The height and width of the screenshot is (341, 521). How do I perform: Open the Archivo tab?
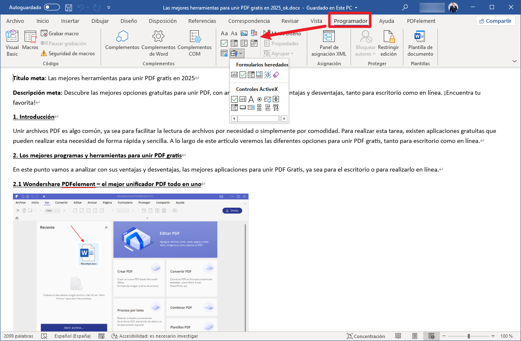pyautogui.click(x=15, y=21)
